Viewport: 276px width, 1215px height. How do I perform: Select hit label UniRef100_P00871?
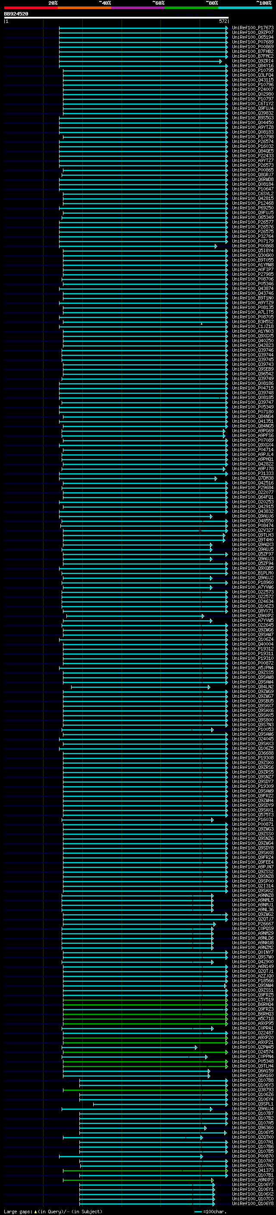point(253,824)
